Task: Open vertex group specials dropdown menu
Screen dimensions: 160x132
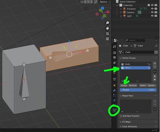Action: tap(155, 71)
